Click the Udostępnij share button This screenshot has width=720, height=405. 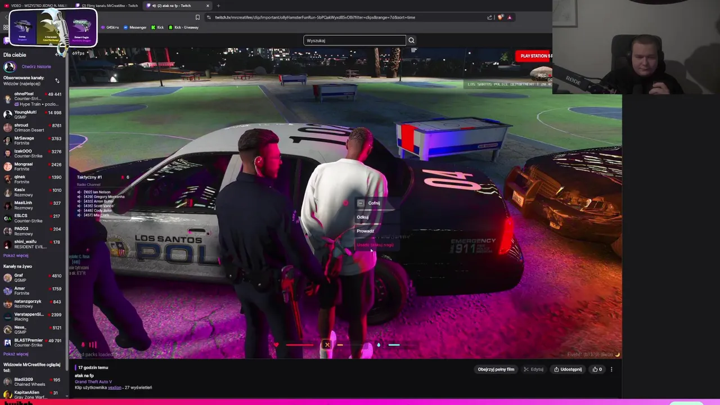tap(568, 370)
